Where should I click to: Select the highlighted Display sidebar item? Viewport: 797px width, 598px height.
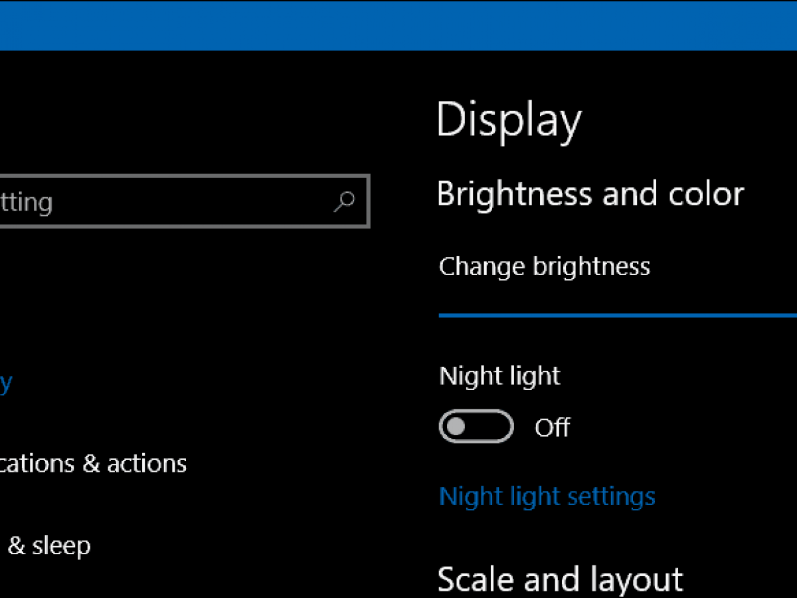click(x=6, y=382)
